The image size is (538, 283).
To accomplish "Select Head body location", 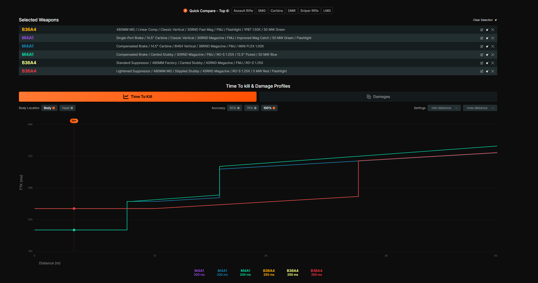I will point(67,108).
